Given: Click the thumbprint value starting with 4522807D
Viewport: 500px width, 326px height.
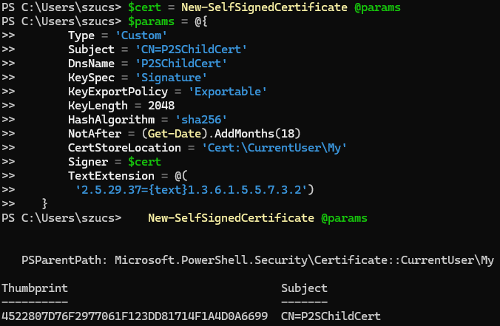Looking at the screenshot, I should point(134,316).
